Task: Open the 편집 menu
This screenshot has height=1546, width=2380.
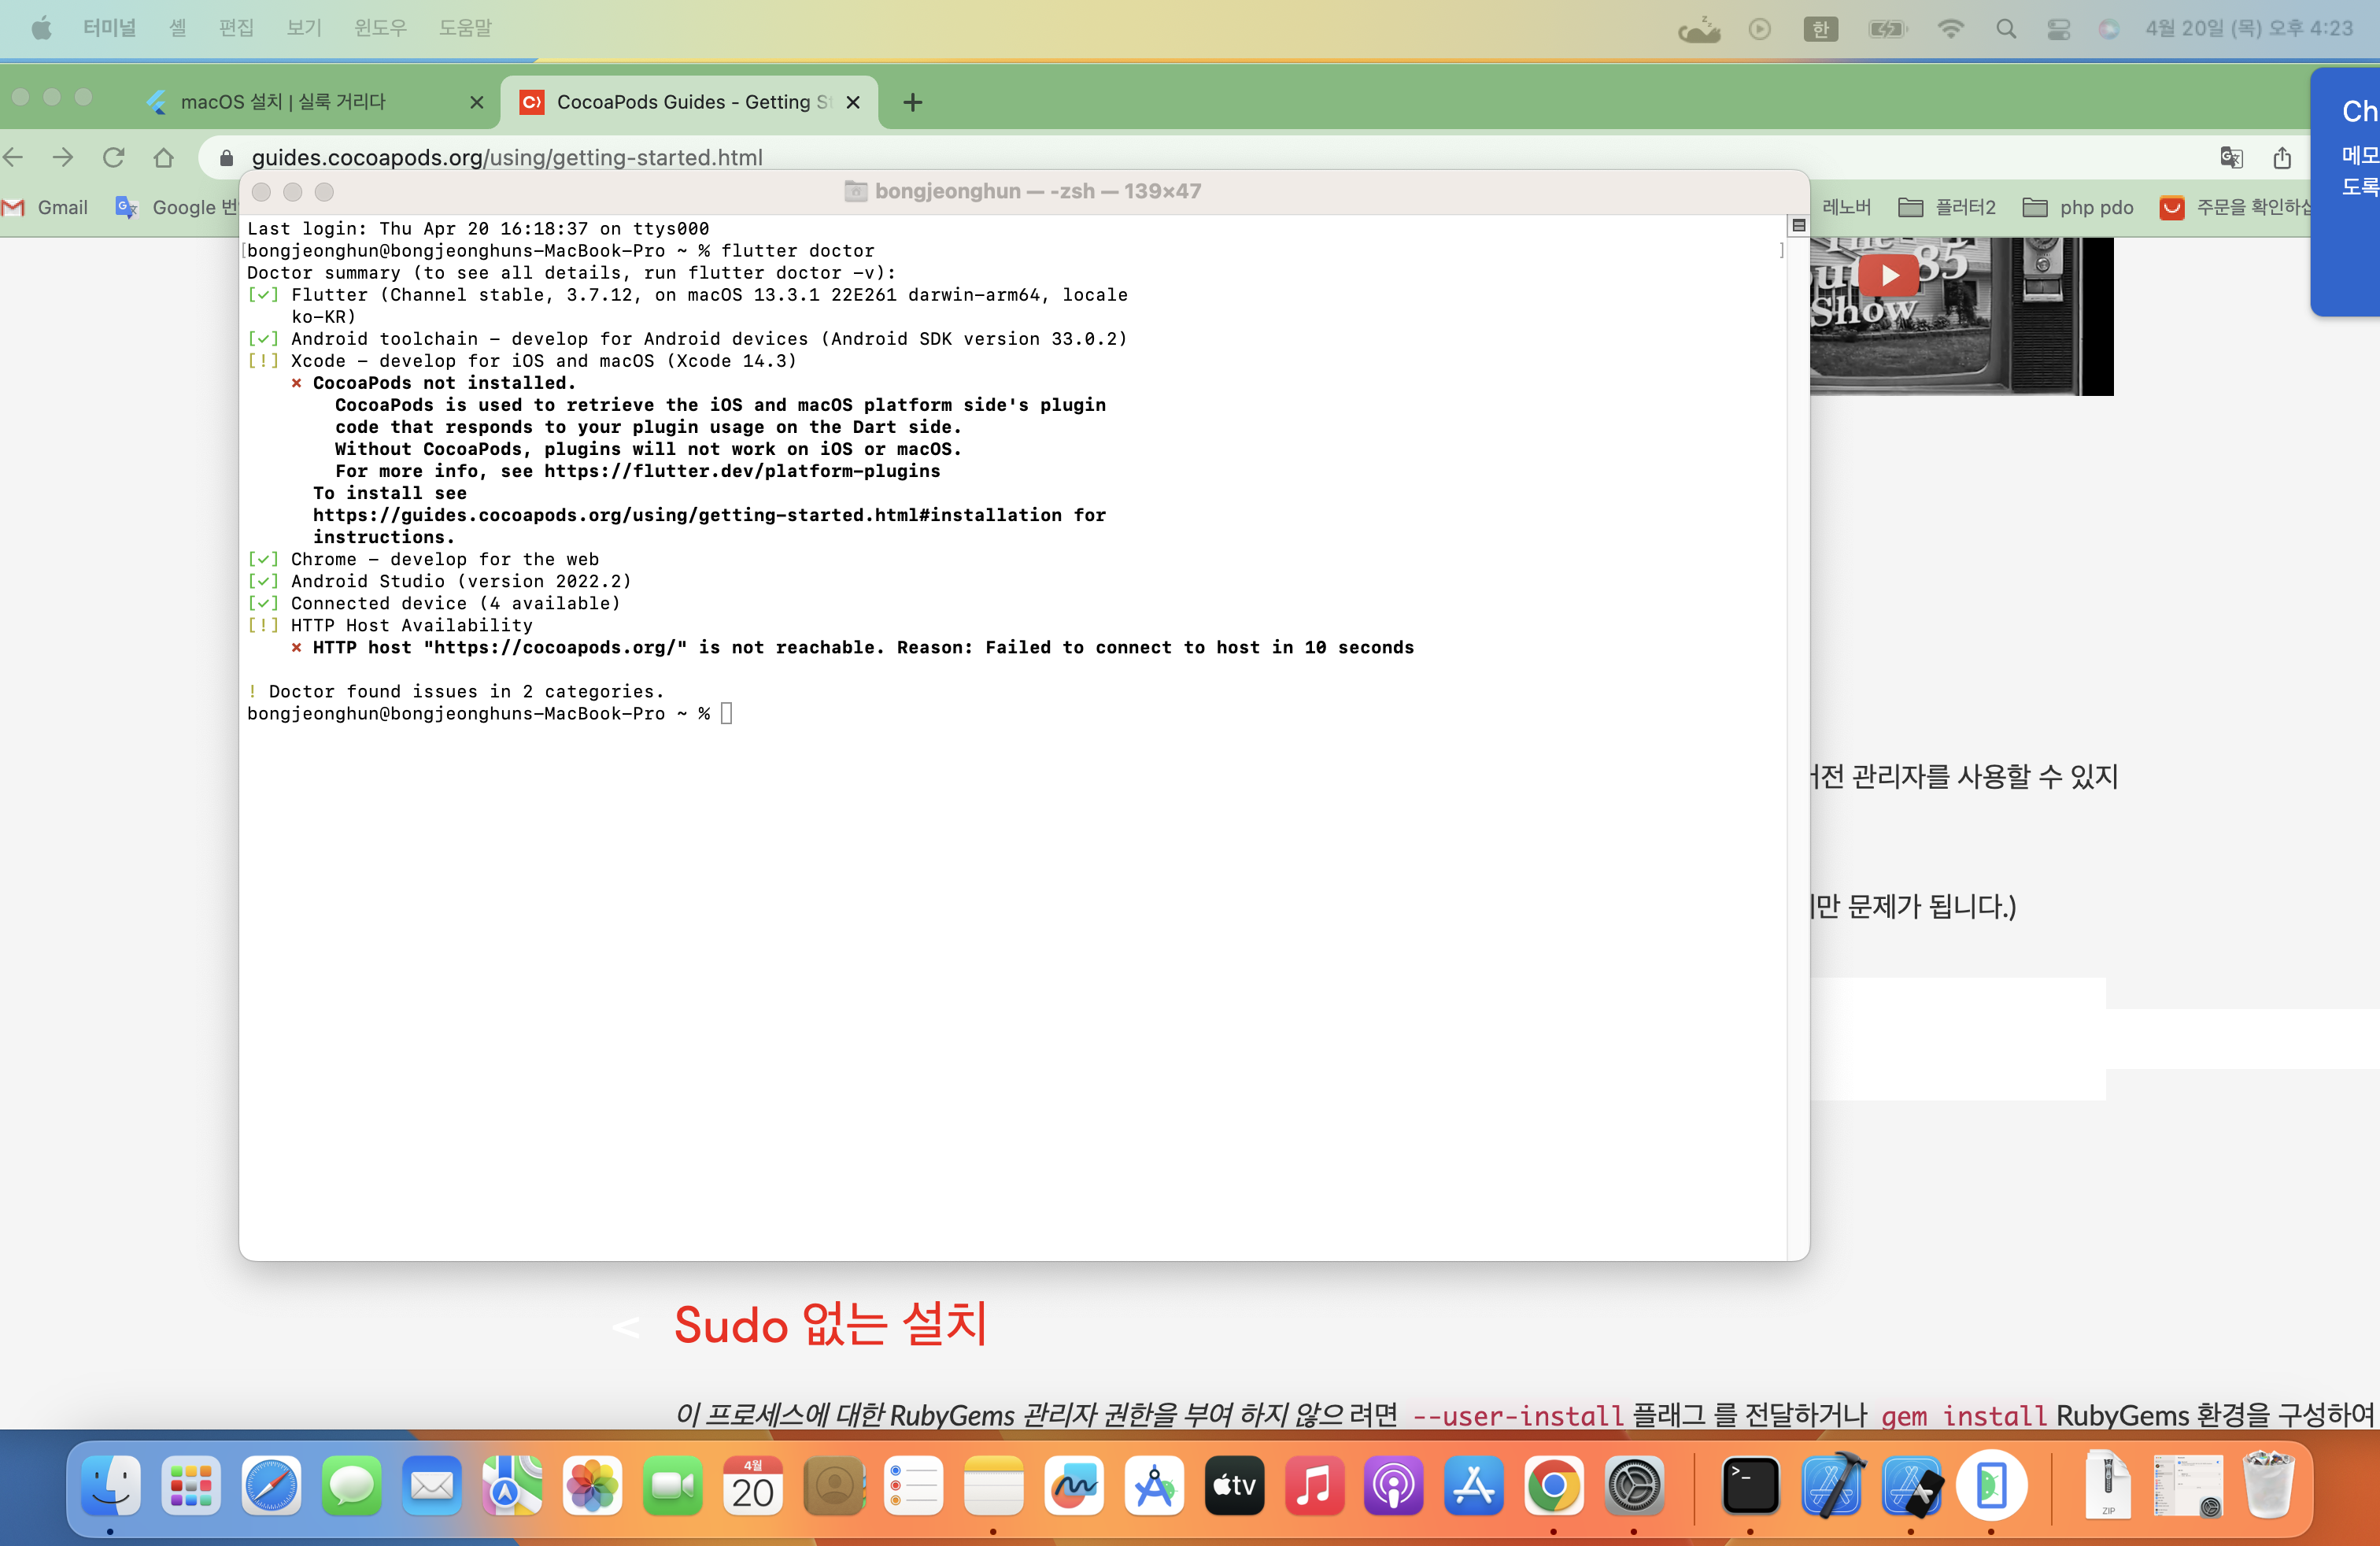Action: pos(236,28)
